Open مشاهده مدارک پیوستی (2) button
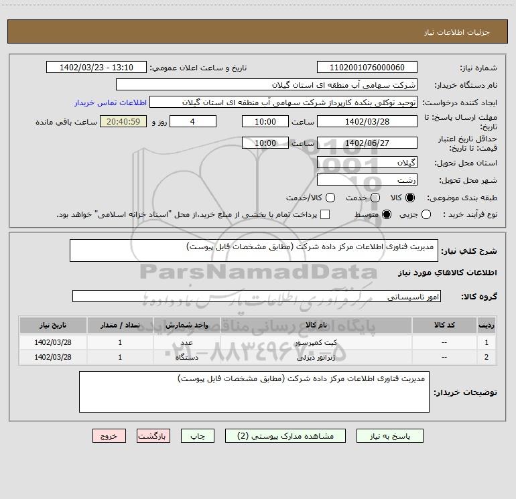This screenshot has height=499, width=516. pyautogui.click(x=285, y=436)
